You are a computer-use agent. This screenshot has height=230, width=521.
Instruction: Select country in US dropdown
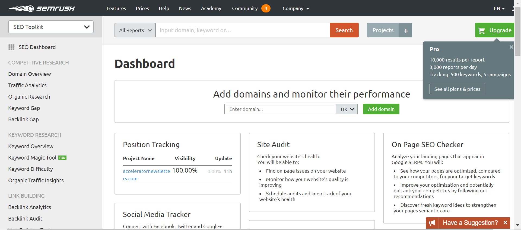[x=347, y=109]
